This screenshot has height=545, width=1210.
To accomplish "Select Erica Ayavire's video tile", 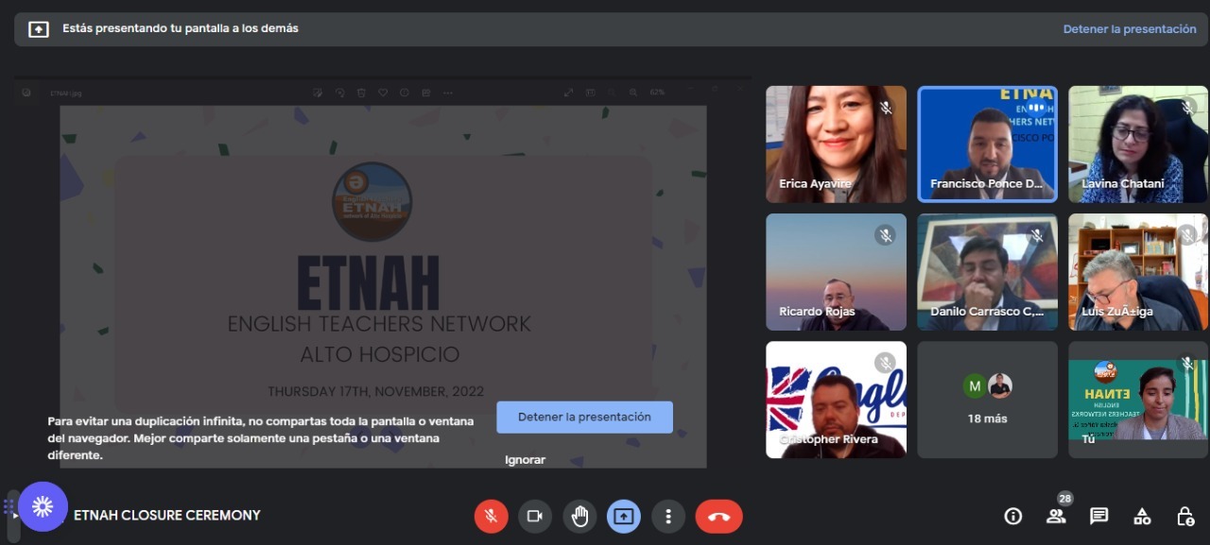I will pos(836,144).
